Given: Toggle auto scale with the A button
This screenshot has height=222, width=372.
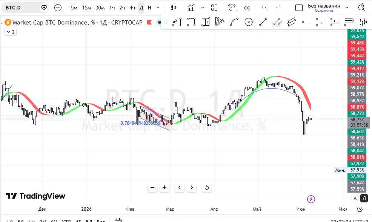Looking at the screenshot, I should (355, 199).
